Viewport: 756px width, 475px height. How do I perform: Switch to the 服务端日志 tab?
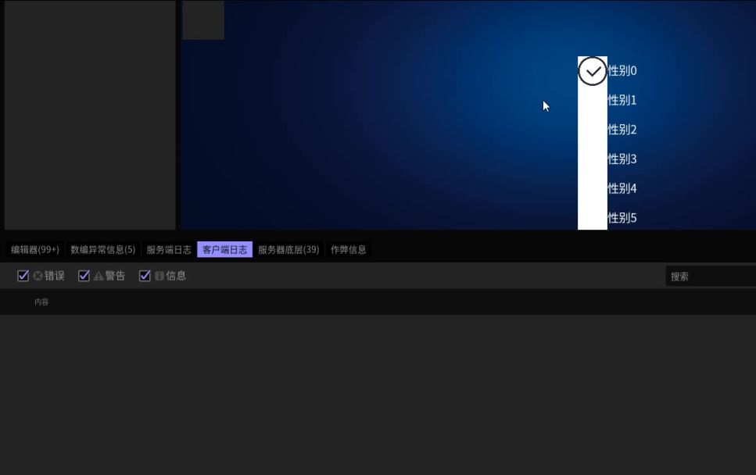coord(169,250)
